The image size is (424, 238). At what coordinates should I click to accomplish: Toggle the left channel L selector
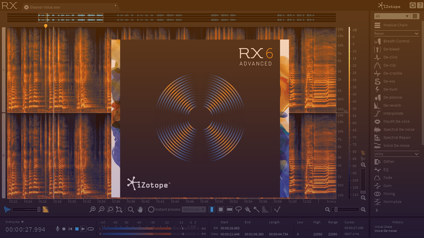4,70
